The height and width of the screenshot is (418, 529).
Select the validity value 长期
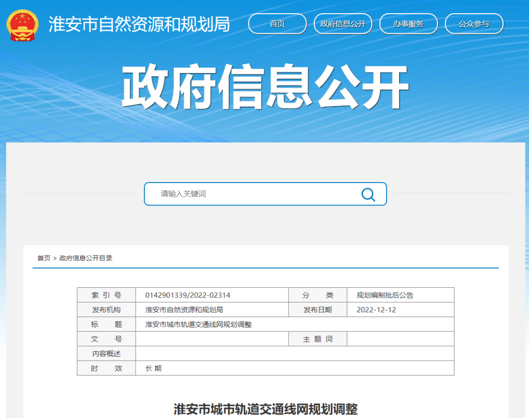click(153, 368)
